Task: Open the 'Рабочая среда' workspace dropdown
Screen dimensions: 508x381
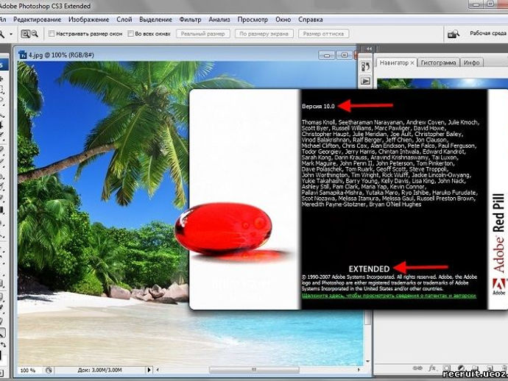Action: (488, 33)
